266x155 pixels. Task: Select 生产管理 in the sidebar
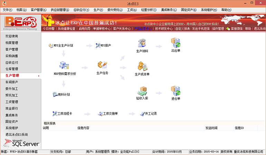pyautogui.click(x=12, y=76)
